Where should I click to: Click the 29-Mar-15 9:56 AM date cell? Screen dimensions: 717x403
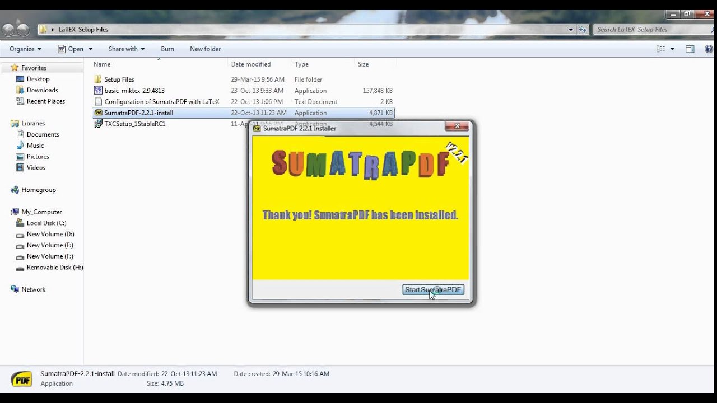point(258,79)
